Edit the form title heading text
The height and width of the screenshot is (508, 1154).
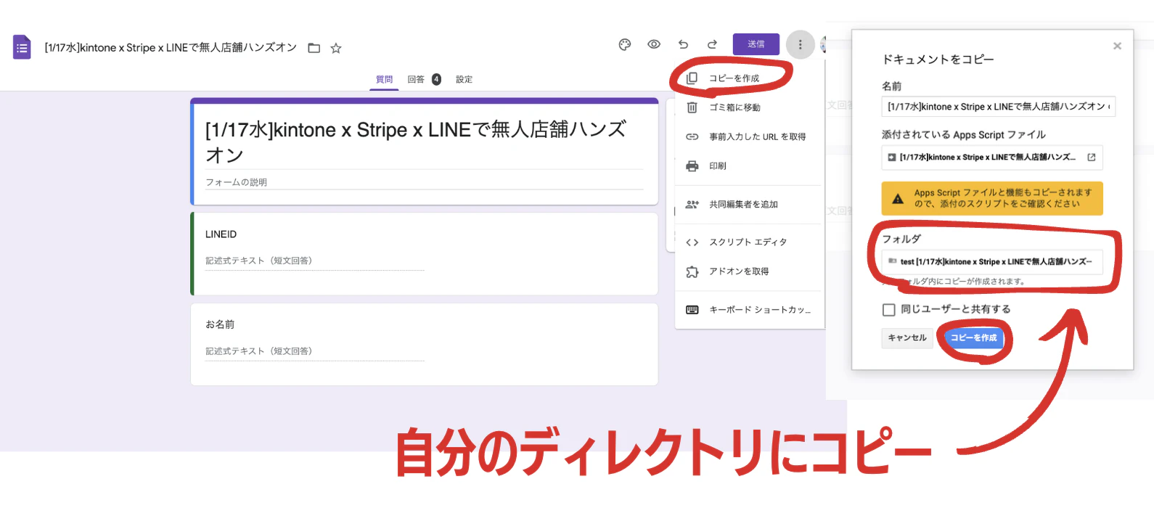pyautogui.click(x=416, y=142)
